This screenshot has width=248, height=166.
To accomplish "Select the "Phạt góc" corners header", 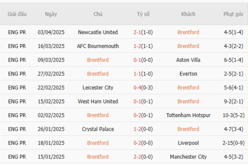I will pyautogui.click(x=234, y=14).
